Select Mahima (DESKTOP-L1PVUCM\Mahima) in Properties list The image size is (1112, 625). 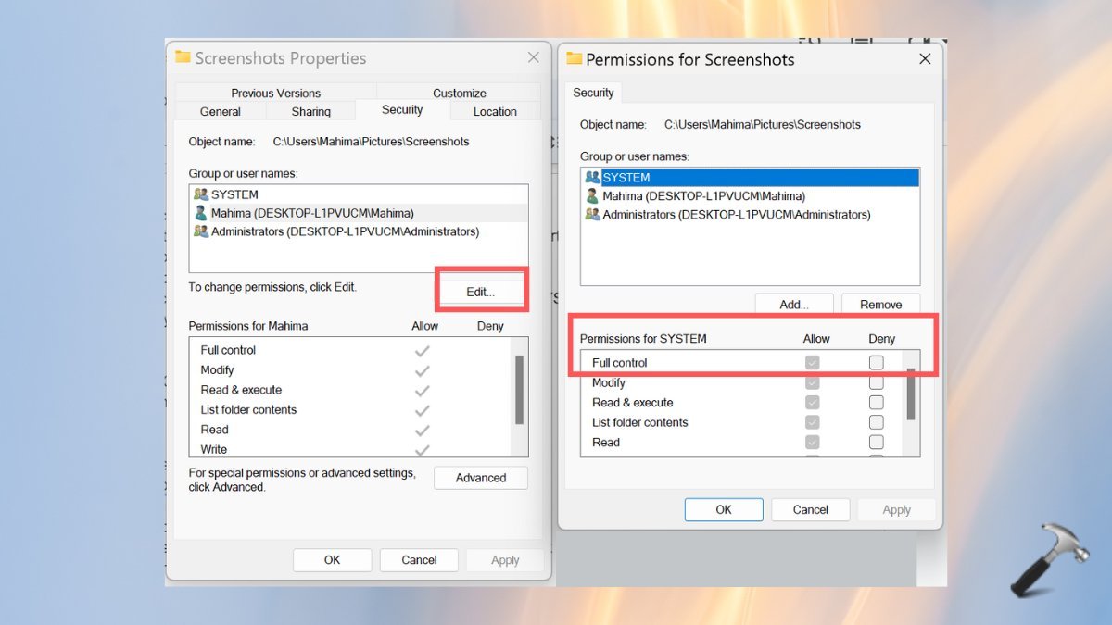(x=359, y=213)
